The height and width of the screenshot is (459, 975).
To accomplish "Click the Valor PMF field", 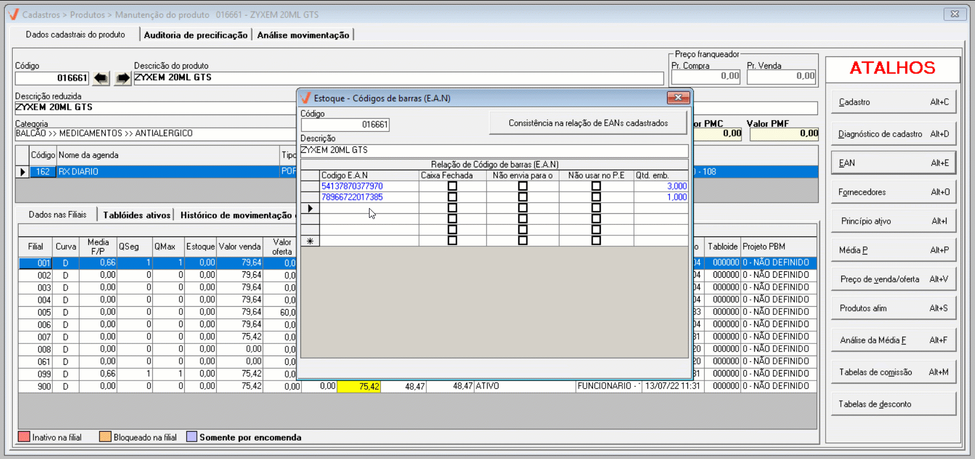I will (x=784, y=134).
